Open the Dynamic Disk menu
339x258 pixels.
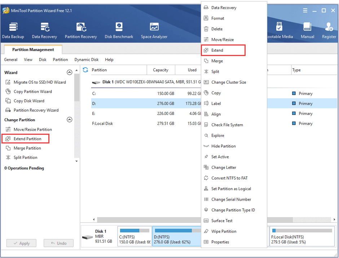click(87, 60)
